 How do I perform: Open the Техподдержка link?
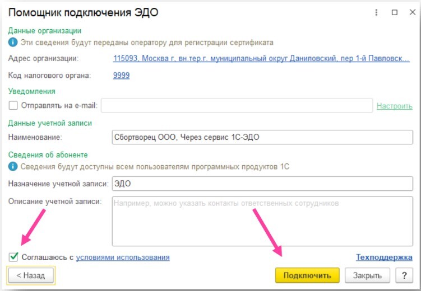click(384, 257)
